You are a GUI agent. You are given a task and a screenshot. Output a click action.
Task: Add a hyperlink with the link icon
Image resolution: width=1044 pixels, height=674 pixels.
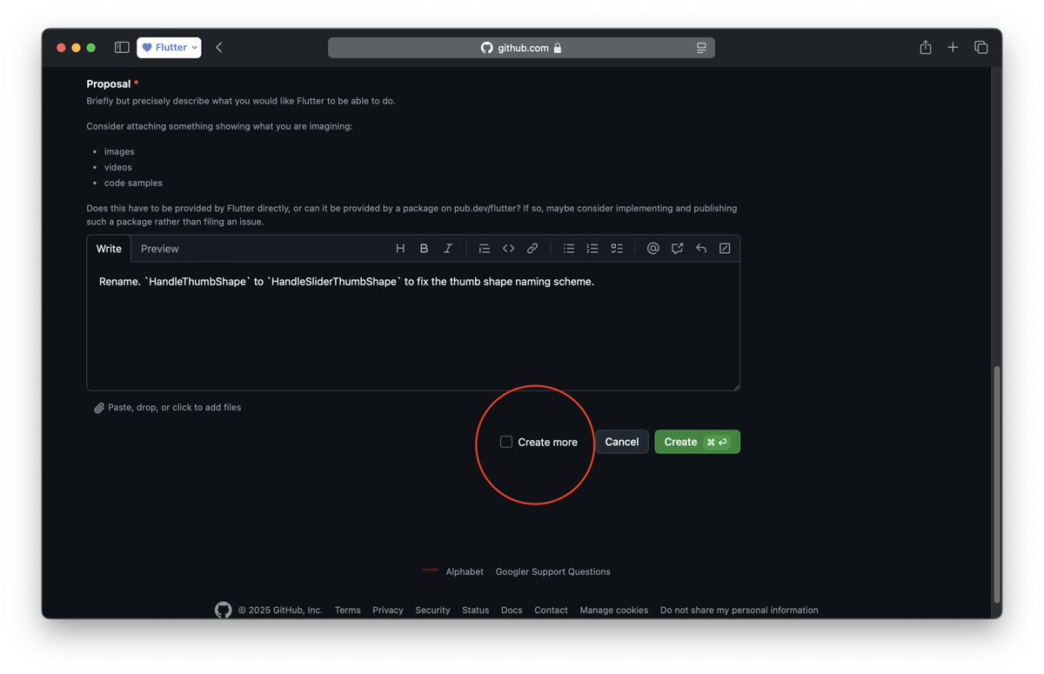(532, 249)
